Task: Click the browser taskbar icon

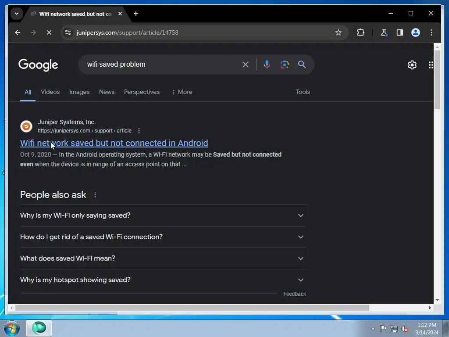Action: click(x=39, y=328)
